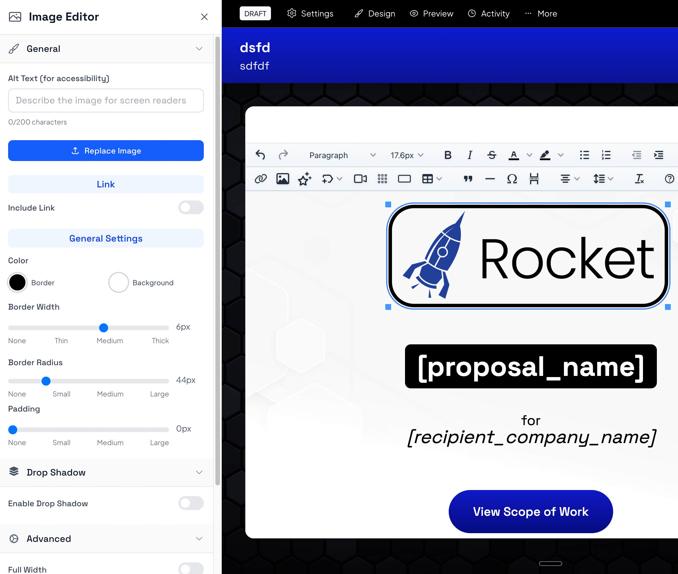Viewport: 678px width, 574px height.
Task: Clear text formatting with the Ix icon
Action: [639, 179]
